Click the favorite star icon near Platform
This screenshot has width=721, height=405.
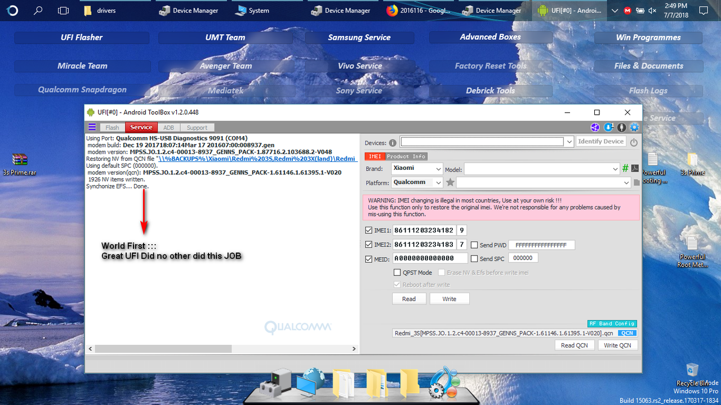(x=450, y=182)
